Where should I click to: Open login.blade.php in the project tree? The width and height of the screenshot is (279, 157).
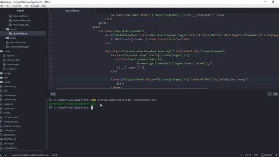pos(20,16)
